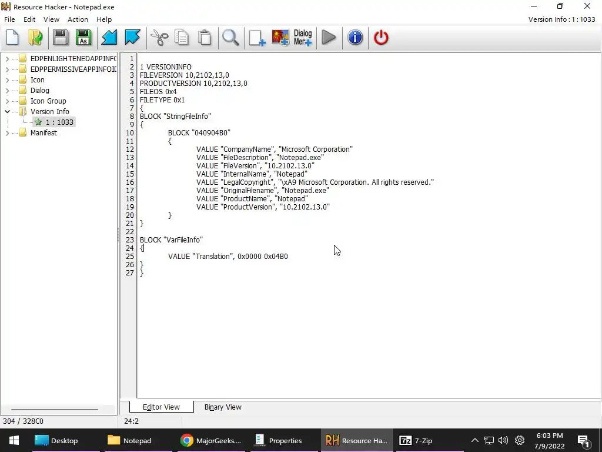The image size is (602, 452).
Task: Click the Cut scissors icon
Action: coord(159,38)
